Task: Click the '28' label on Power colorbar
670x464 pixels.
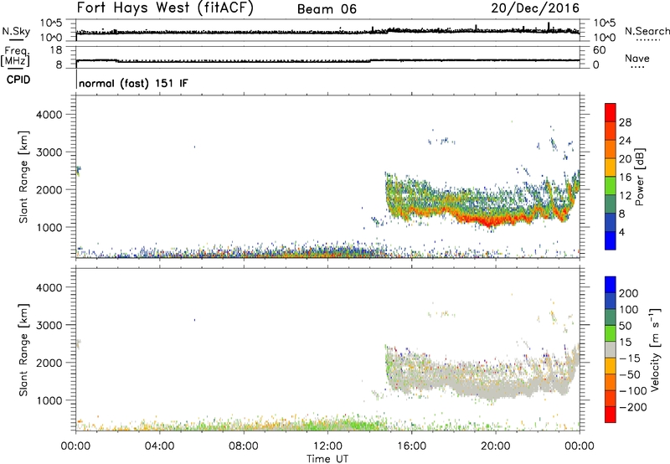Action: (625, 122)
